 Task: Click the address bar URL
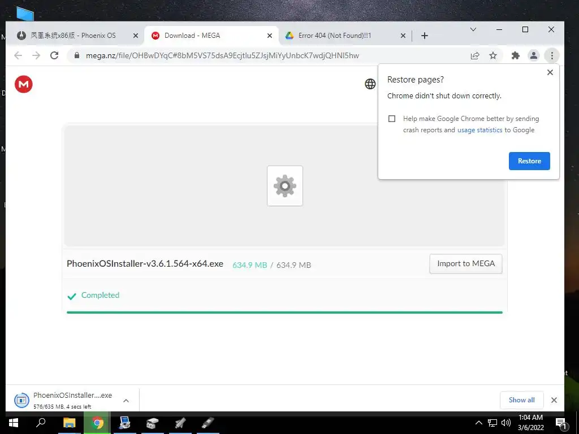pos(222,56)
